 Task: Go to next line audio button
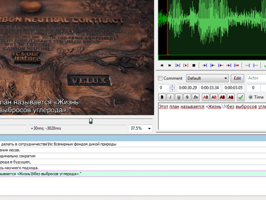[x=169, y=66]
